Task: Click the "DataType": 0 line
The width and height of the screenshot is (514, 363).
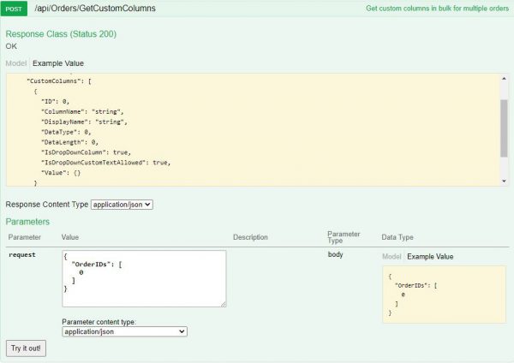Action: tap(66, 132)
